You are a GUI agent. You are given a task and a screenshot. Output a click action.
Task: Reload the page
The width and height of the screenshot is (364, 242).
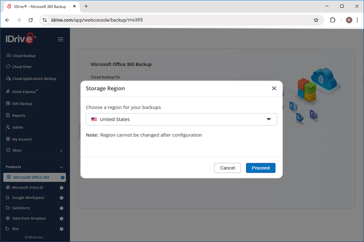(31, 20)
